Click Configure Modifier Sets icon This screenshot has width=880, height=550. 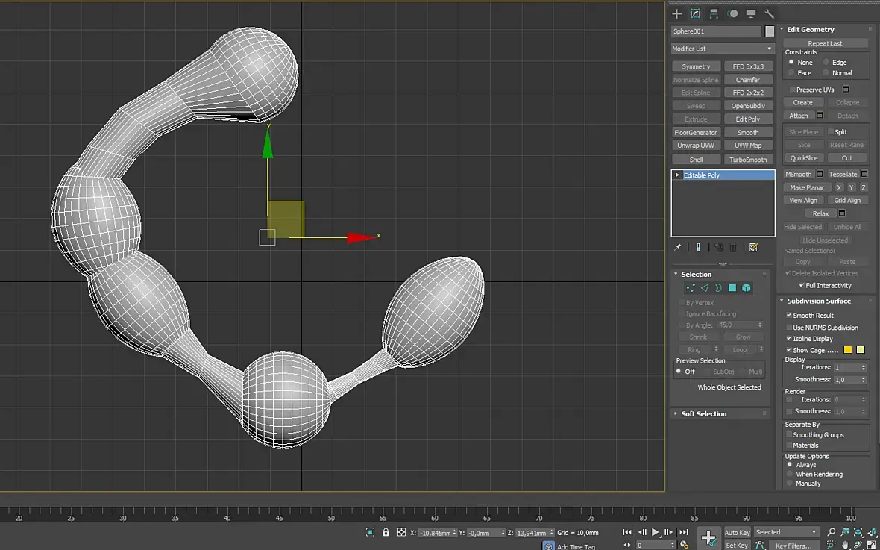coord(753,247)
